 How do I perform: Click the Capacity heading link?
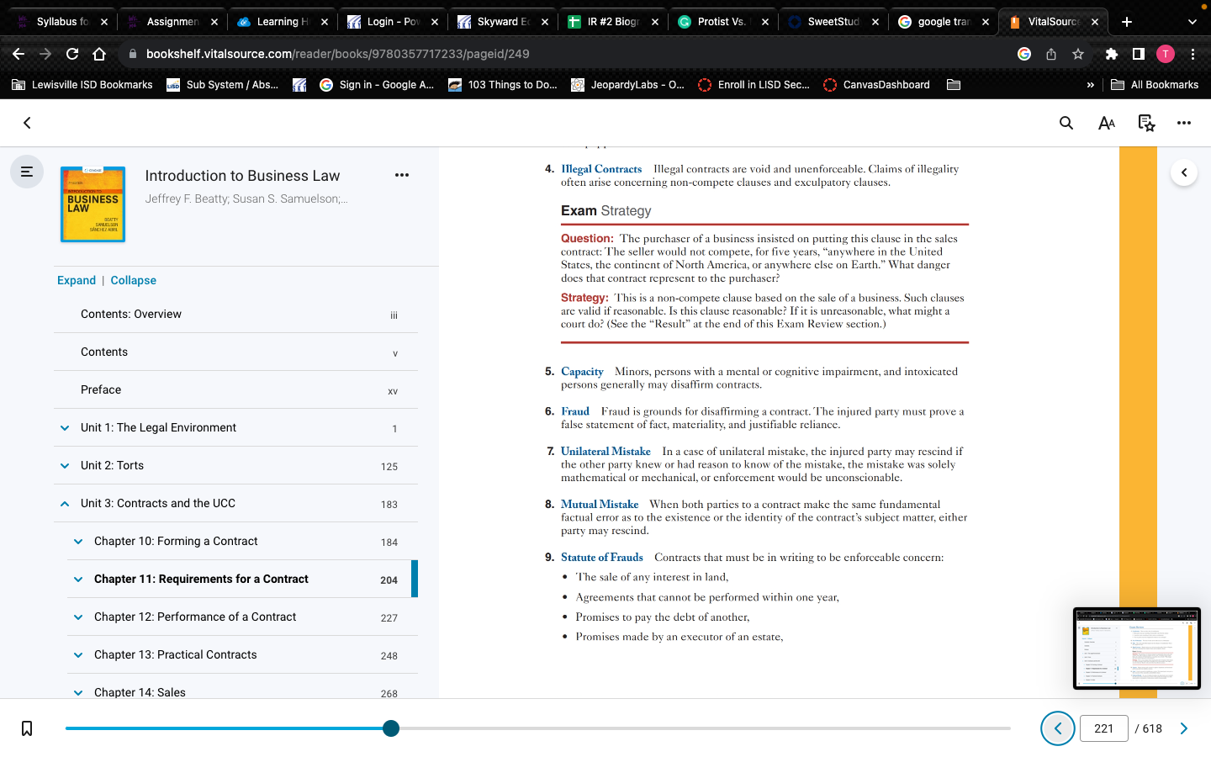click(x=582, y=372)
